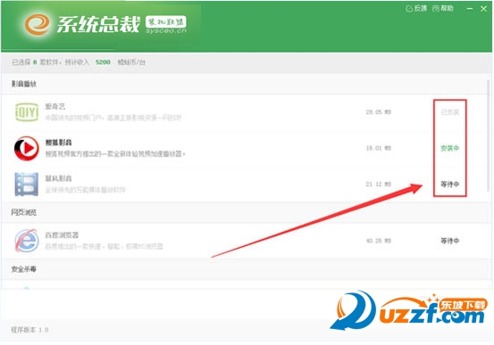Click the 装机联盟 badge in header
This screenshot has width=494, height=345.
(x=166, y=21)
